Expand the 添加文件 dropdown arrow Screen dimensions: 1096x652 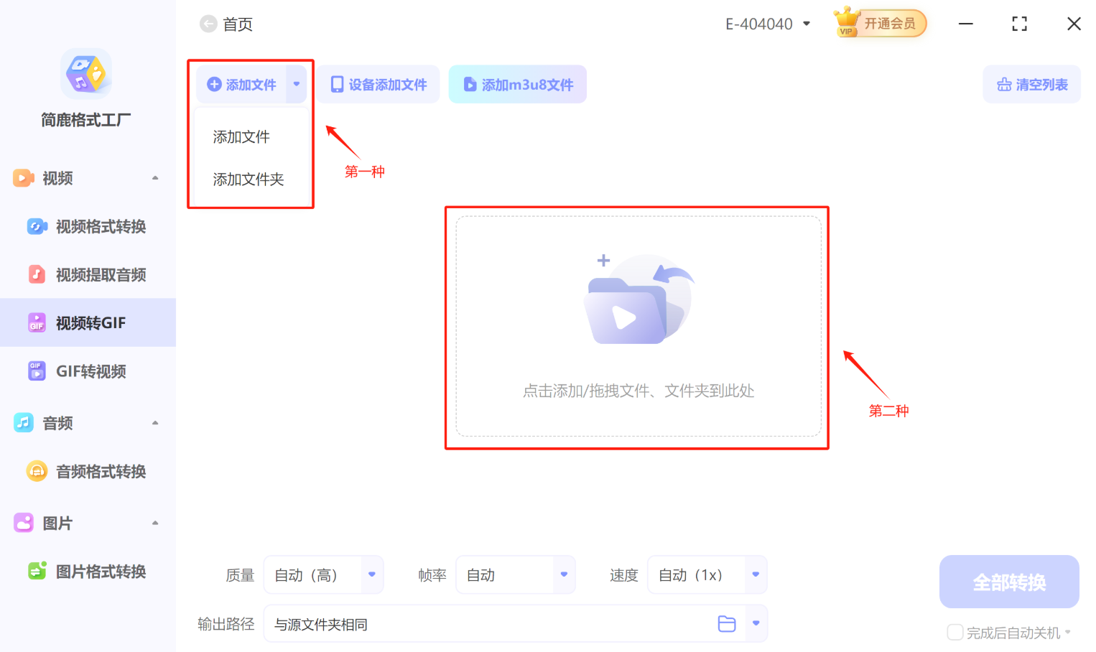point(296,84)
